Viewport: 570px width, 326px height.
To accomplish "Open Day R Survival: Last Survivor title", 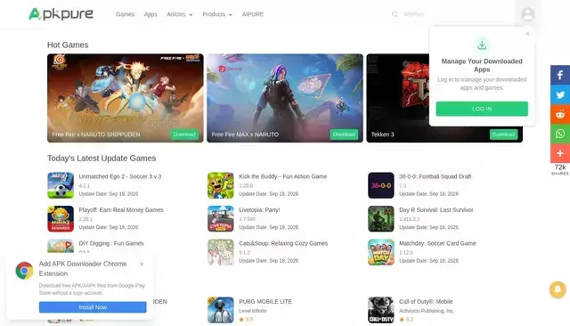I will pyautogui.click(x=436, y=210).
